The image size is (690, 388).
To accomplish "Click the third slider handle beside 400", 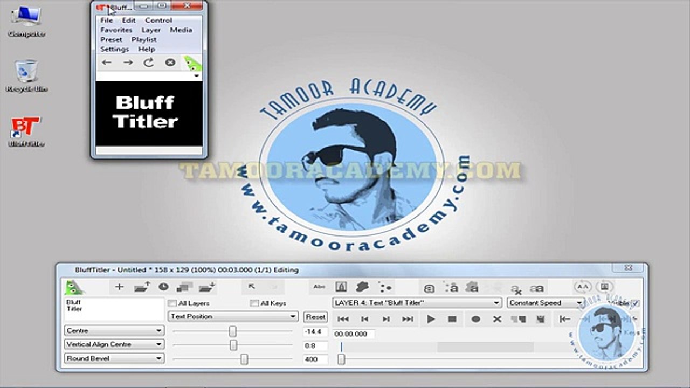I will [x=244, y=359].
